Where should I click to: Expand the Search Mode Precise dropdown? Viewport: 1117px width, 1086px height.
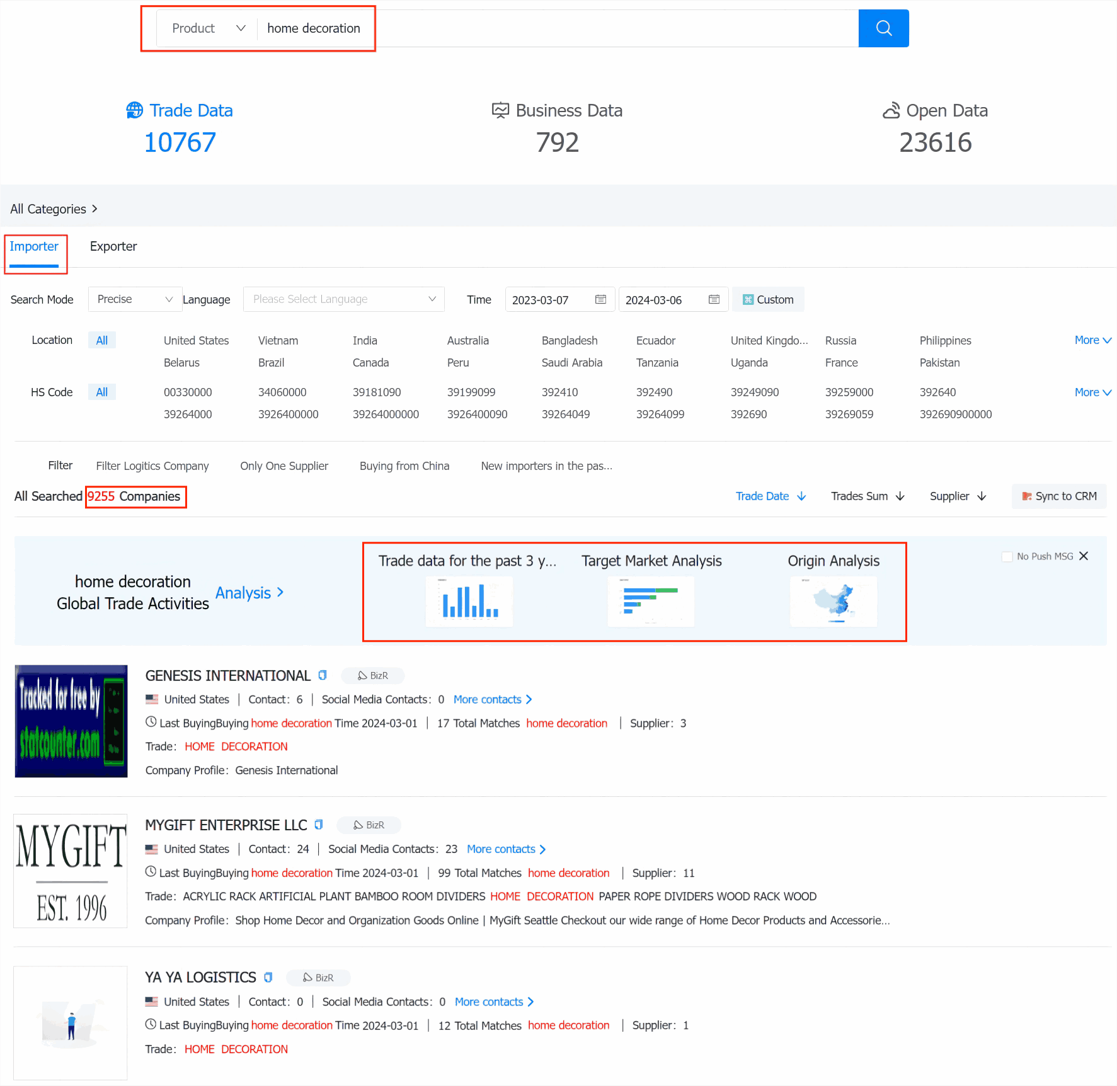click(x=135, y=299)
